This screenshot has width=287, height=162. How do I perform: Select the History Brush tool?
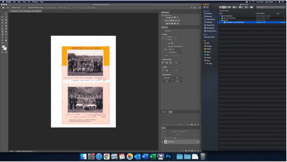pos(2,29)
